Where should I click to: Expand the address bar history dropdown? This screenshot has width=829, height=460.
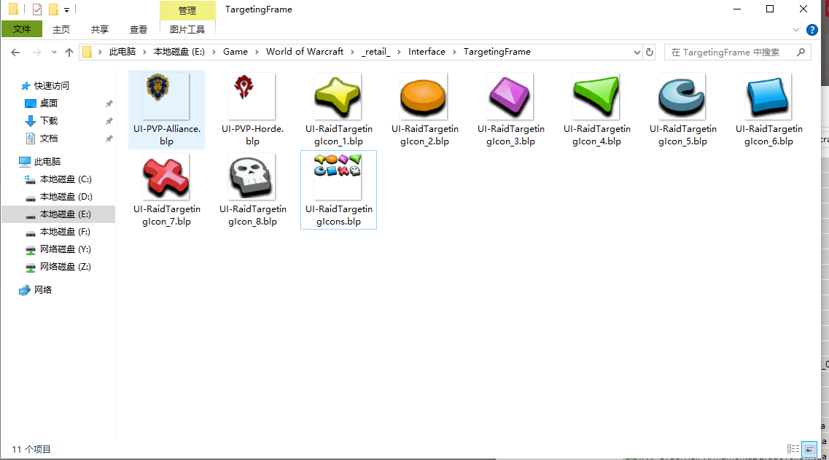637,52
